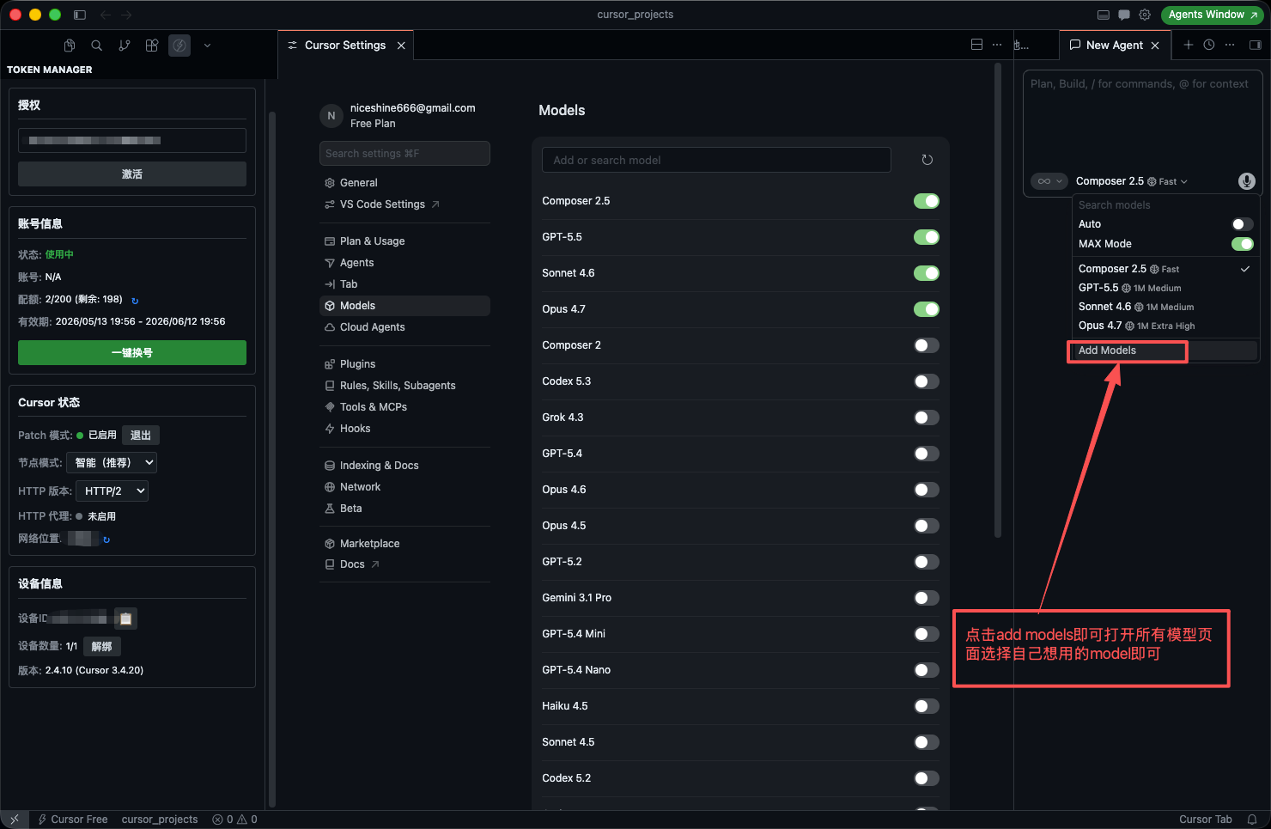The height and width of the screenshot is (829, 1271).
Task: Switch to the New Agent tab
Action: [1114, 46]
